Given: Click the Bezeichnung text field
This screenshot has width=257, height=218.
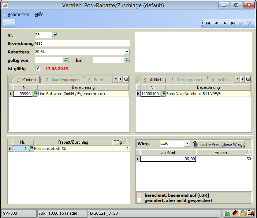Looking at the screenshot, I should pyautogui.click(x=82, y=43).
